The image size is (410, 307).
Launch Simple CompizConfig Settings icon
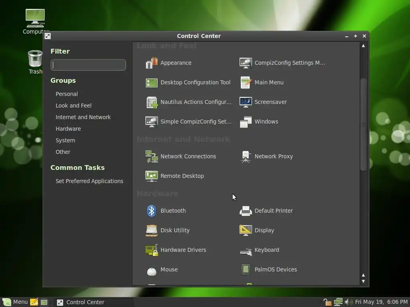click(x=152, y=122)
